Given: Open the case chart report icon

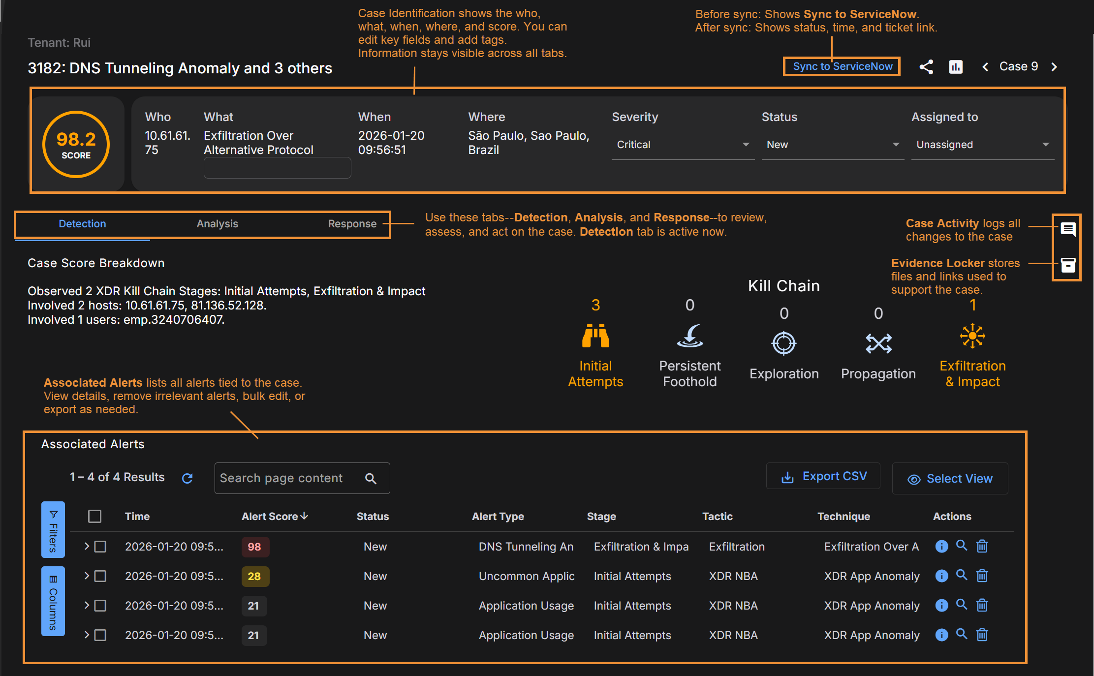Looking at the screenshot, I should pyautogui.click(x=956, y=67).
